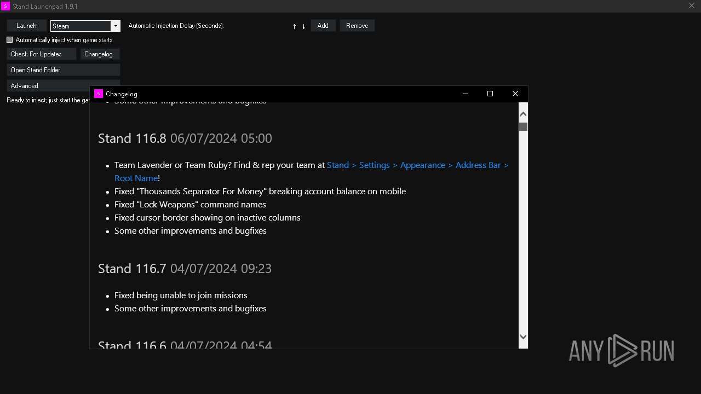Move entry up with the up arrow
The image size is (701, 394).
294,26
